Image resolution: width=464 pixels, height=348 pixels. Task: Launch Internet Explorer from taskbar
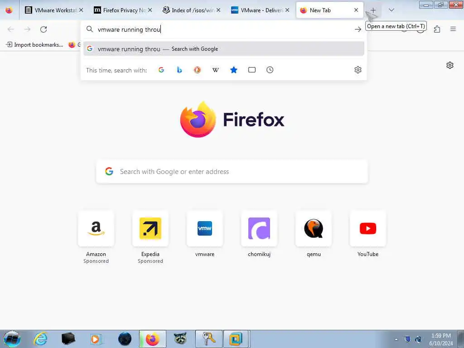pyautogui.click(x=40, y=339)
